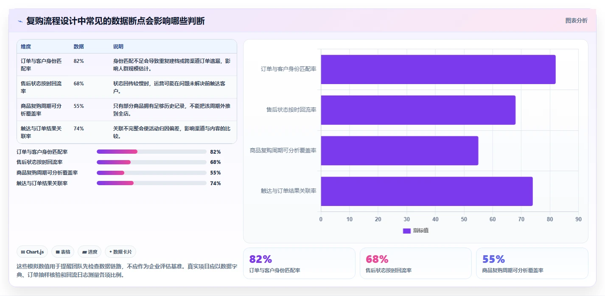Click the 55% value in the table
The image size is (605, 296).
pos(78,106)
